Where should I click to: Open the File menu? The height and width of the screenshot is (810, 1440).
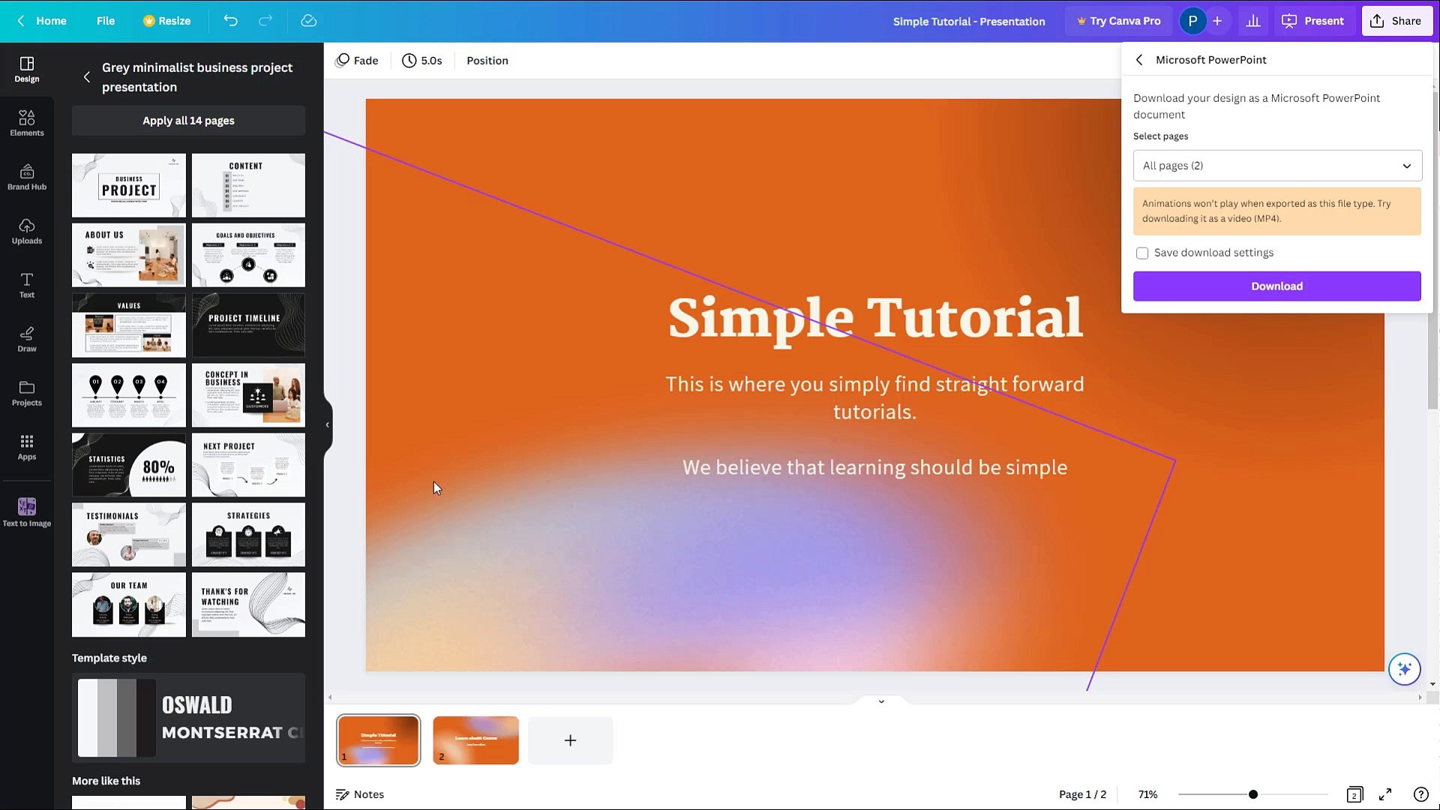tap(105, 20)
